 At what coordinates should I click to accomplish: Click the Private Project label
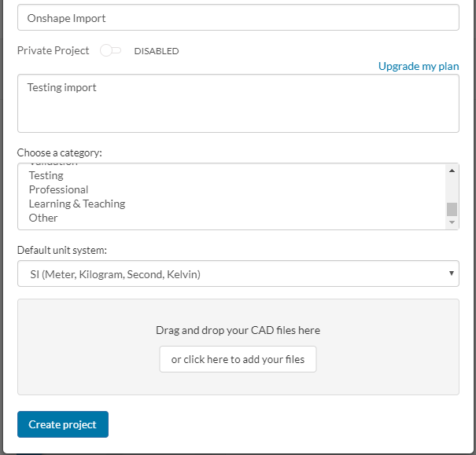point(54,51)
